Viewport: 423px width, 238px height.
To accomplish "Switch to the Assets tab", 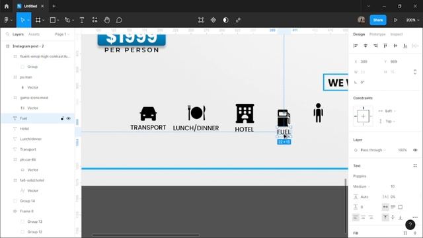I will 34,34.
